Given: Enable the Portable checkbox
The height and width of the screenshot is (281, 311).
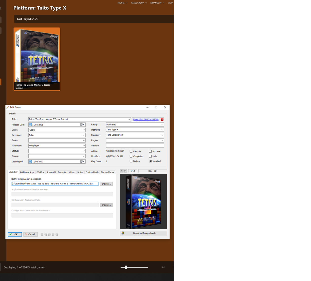Looking at the screenshot, I should coord(150,151).
